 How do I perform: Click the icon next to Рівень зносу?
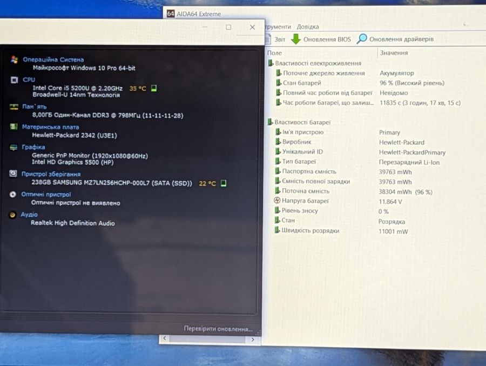pos(278,210)
